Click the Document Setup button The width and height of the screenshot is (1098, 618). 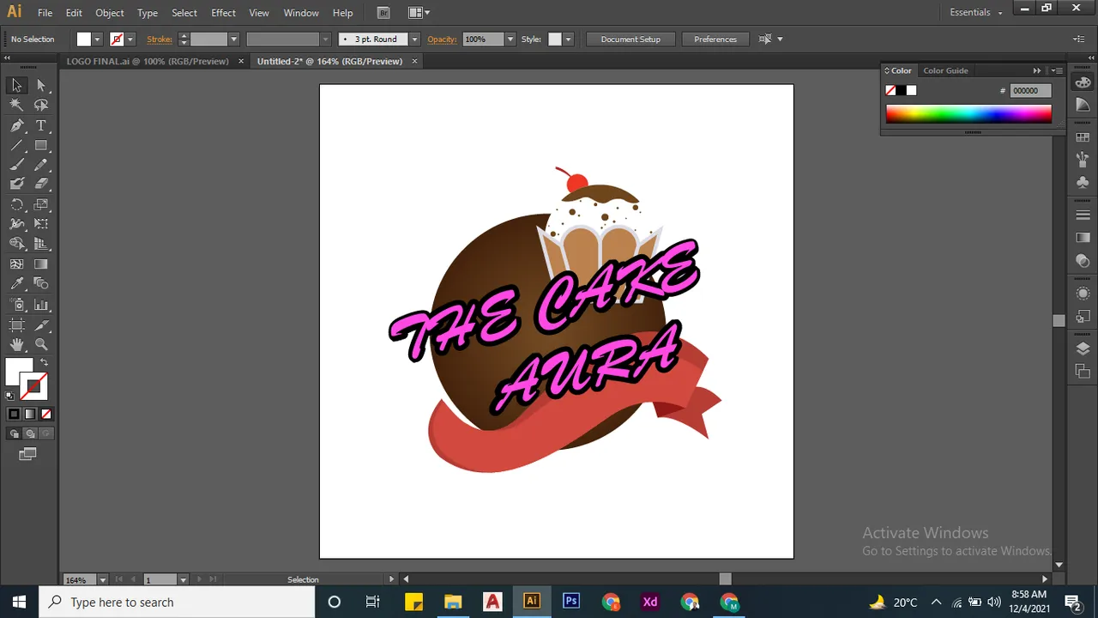click(x=630, y=39)
